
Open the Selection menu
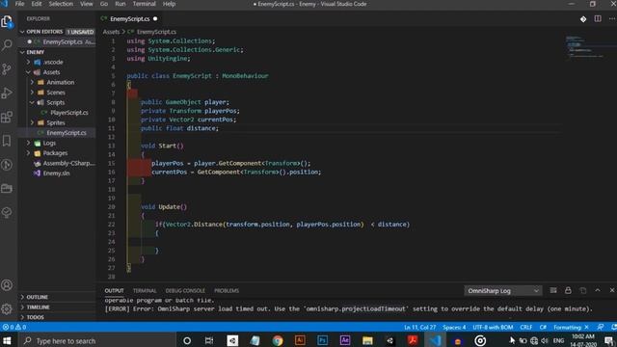click(61, 4)
